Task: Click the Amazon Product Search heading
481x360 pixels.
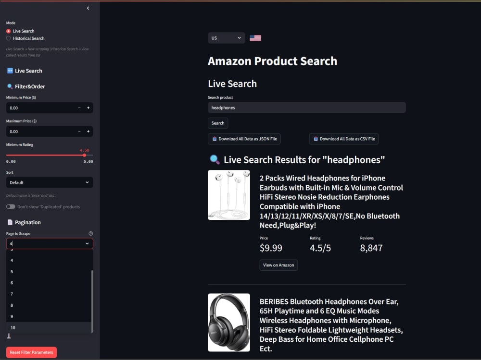Action: coord(272,61)
